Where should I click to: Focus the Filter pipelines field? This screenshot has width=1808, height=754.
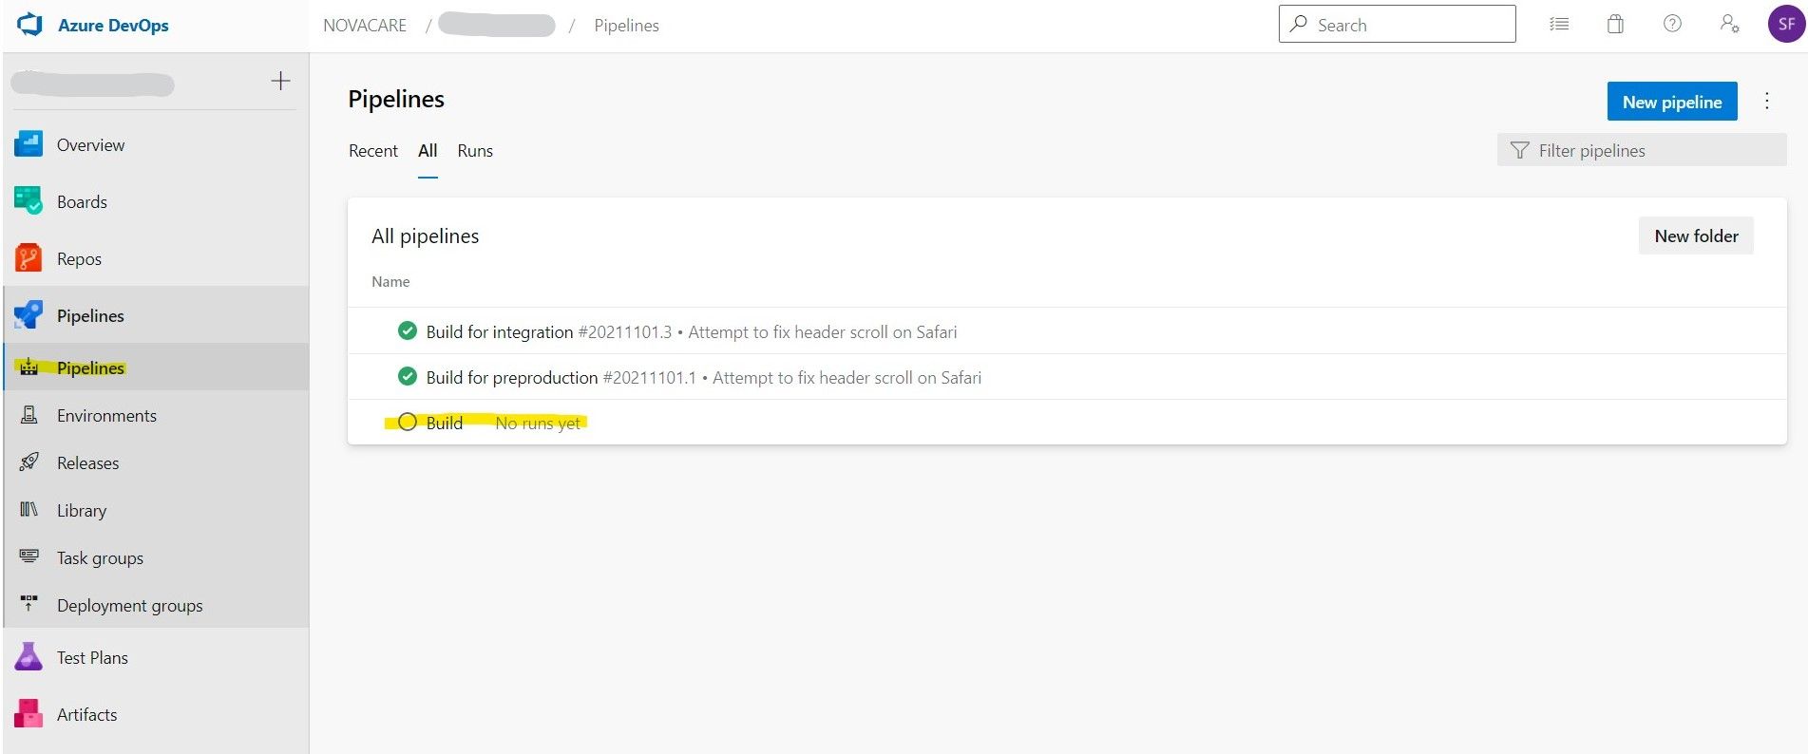[1642, 150]
